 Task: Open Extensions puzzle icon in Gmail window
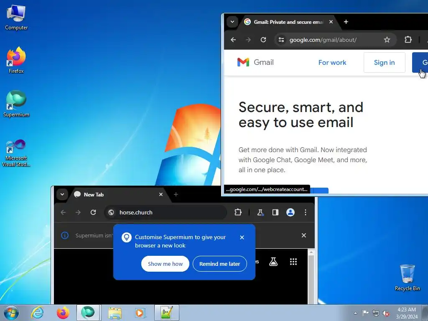tap(408, 40)
